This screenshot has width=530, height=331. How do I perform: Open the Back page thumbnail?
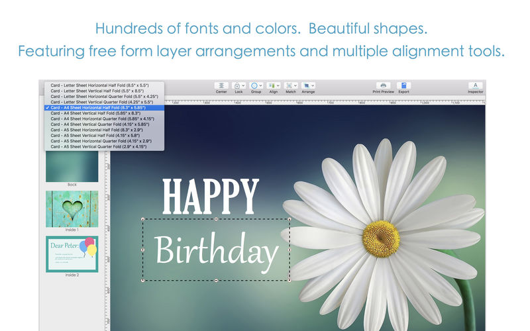pyautogui.click(x=72, y=166)
